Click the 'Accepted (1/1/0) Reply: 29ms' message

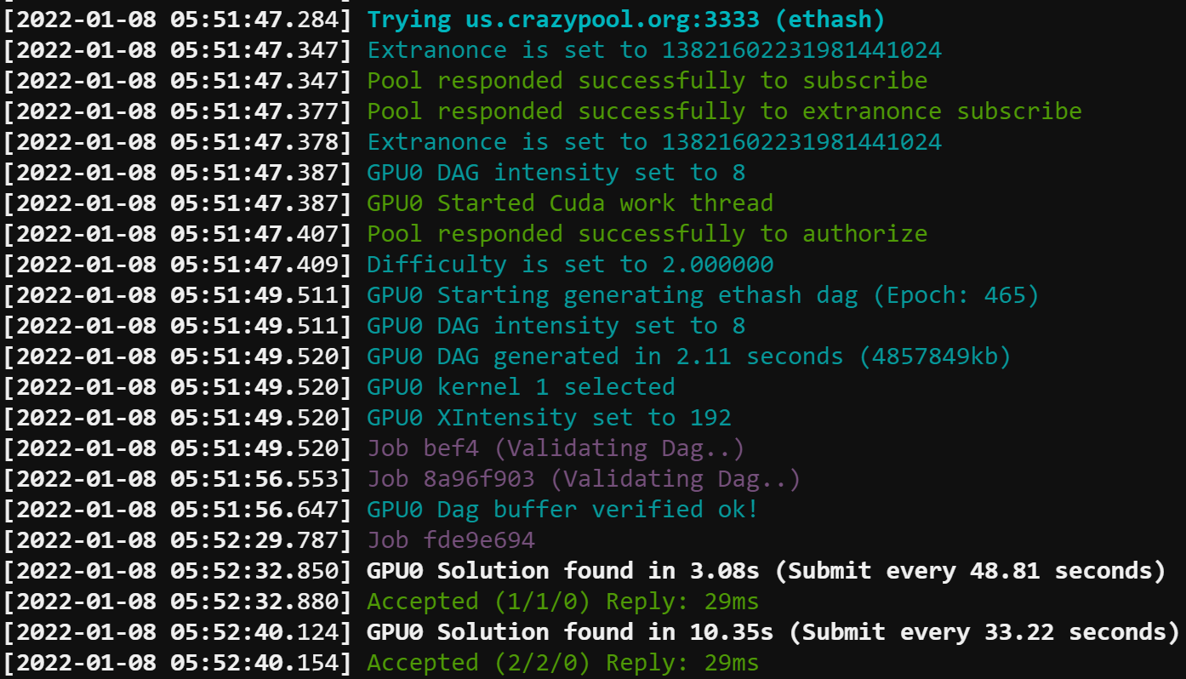click(562, 601)
